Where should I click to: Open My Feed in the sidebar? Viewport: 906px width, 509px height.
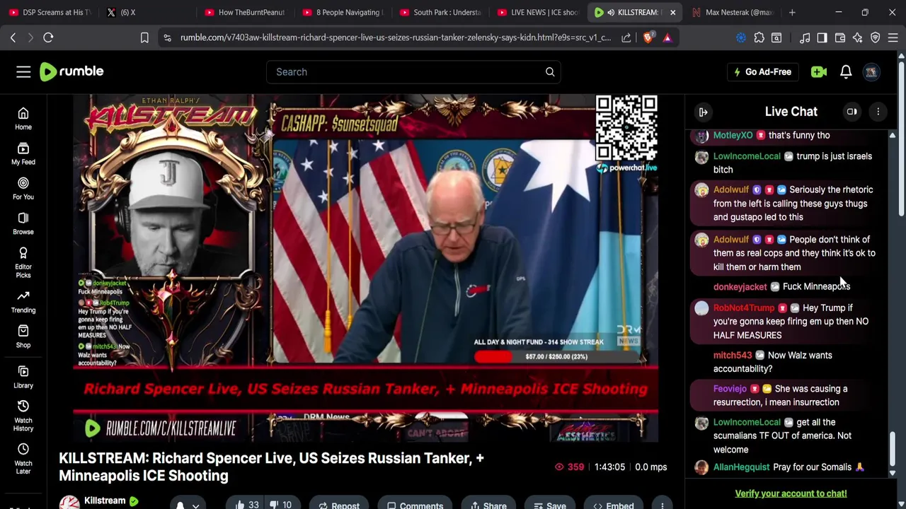23,153
